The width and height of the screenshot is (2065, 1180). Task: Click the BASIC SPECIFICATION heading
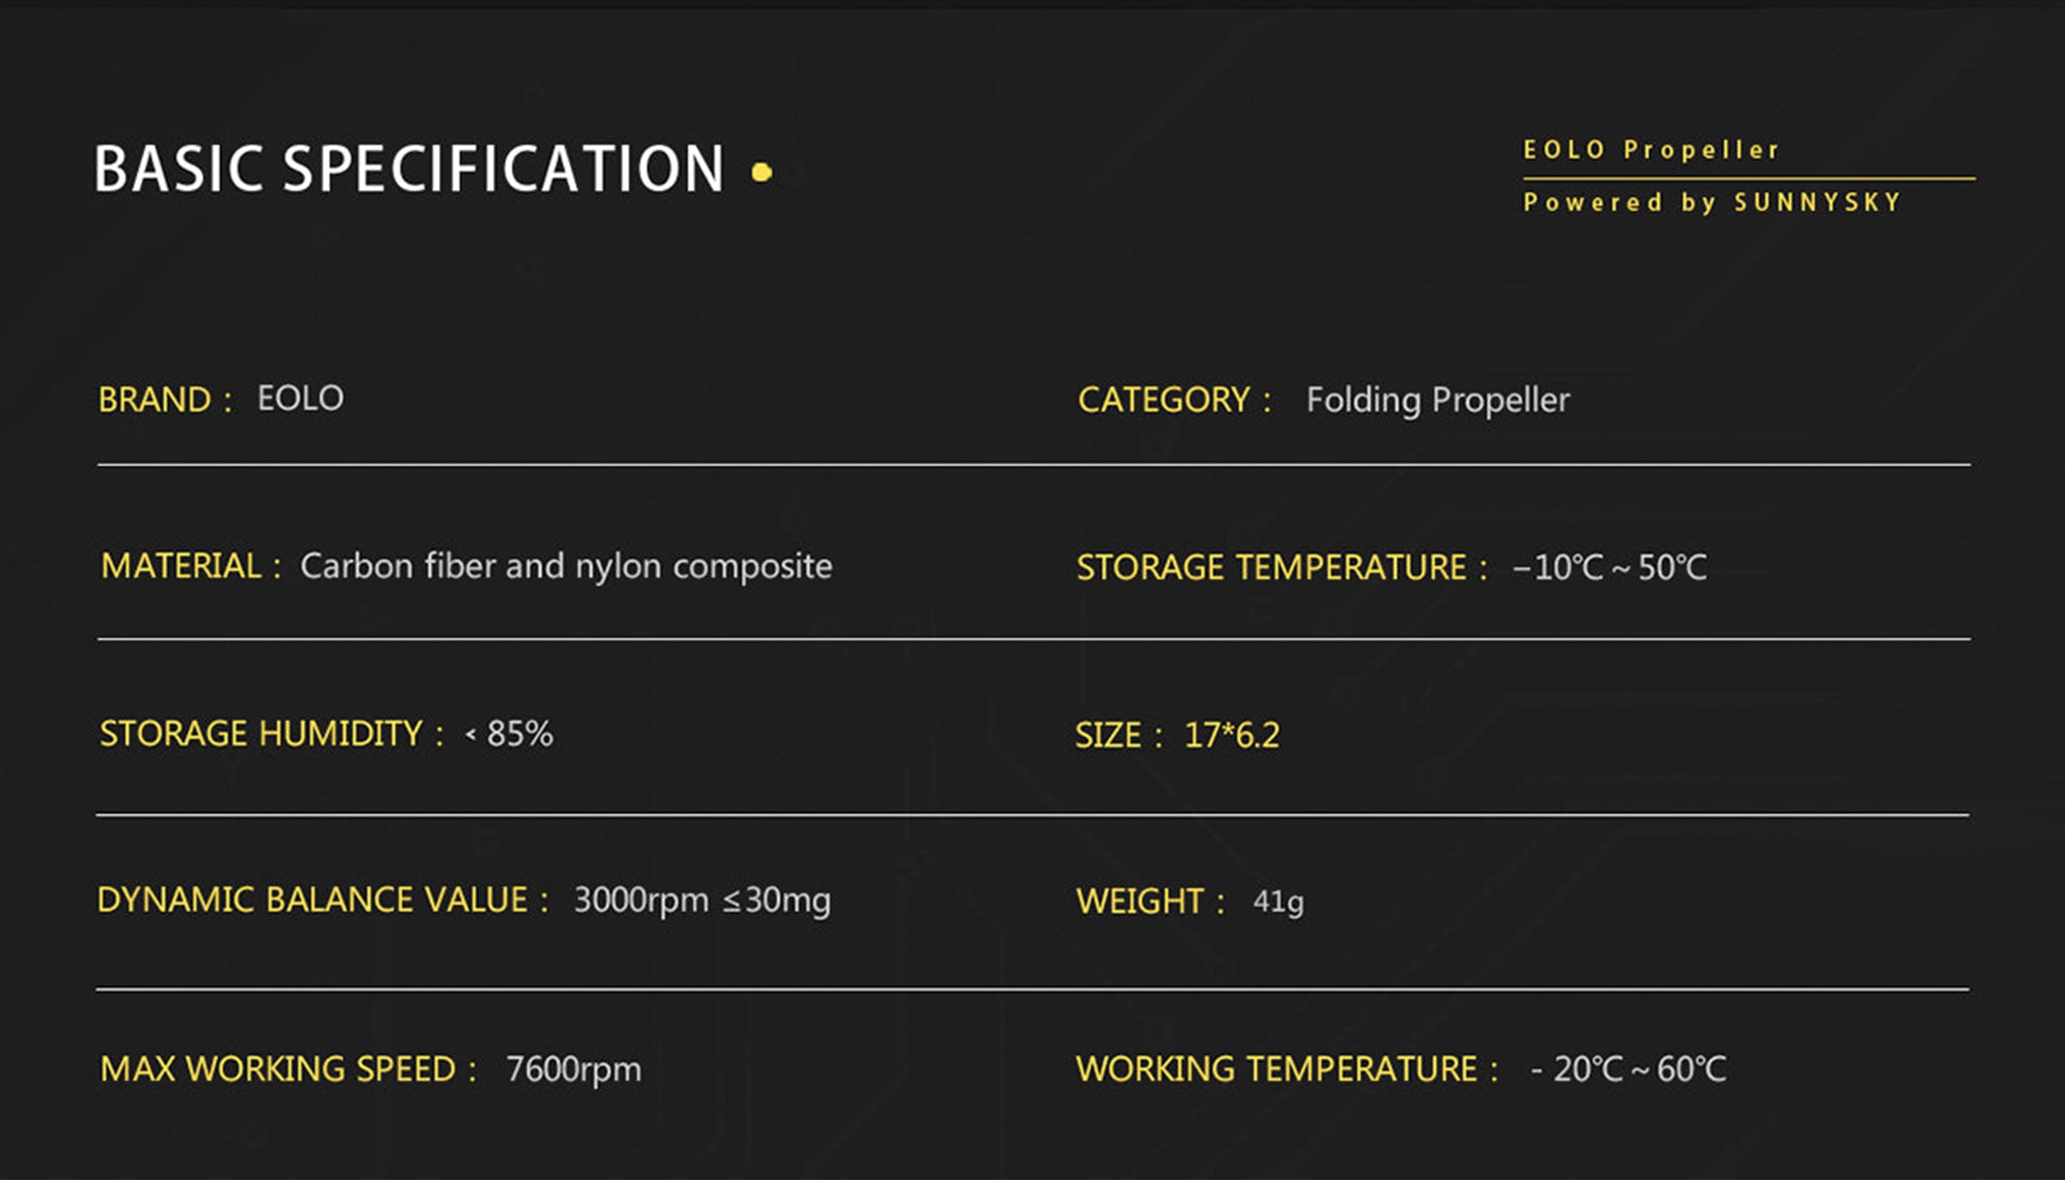409,168
